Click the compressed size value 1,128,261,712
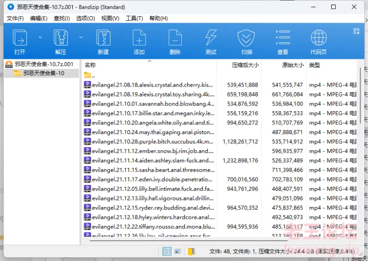This screenshot has width=368, height=261. (240, 142)
